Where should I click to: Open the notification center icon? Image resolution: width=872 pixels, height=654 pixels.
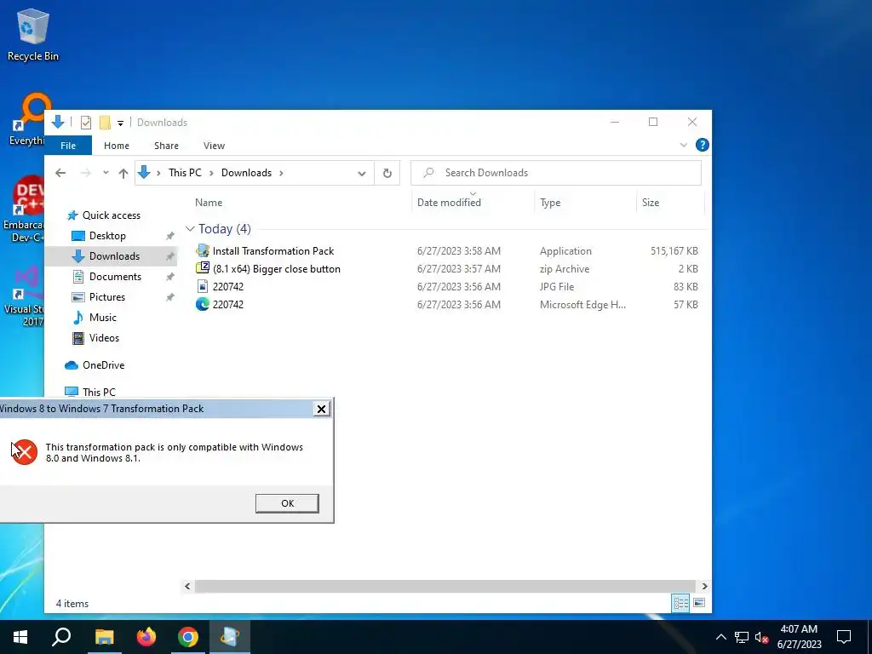[x=844, y=637]
